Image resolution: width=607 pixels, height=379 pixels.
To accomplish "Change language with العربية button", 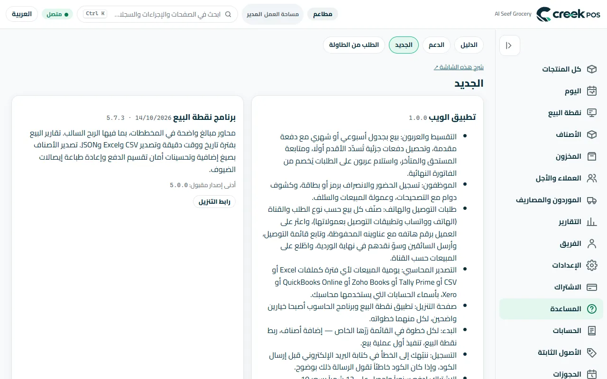I will tap(22, 14).
